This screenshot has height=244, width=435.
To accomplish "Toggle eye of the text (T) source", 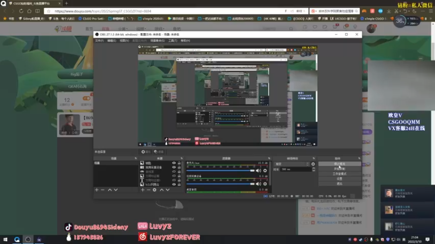I will (174, 180).
